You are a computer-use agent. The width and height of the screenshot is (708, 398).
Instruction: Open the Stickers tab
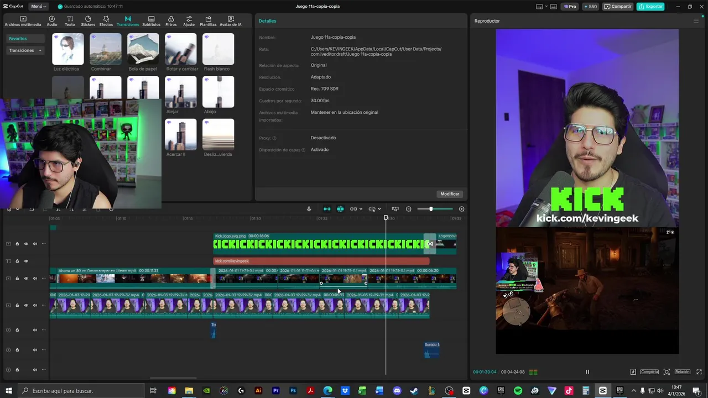[88, 21]
